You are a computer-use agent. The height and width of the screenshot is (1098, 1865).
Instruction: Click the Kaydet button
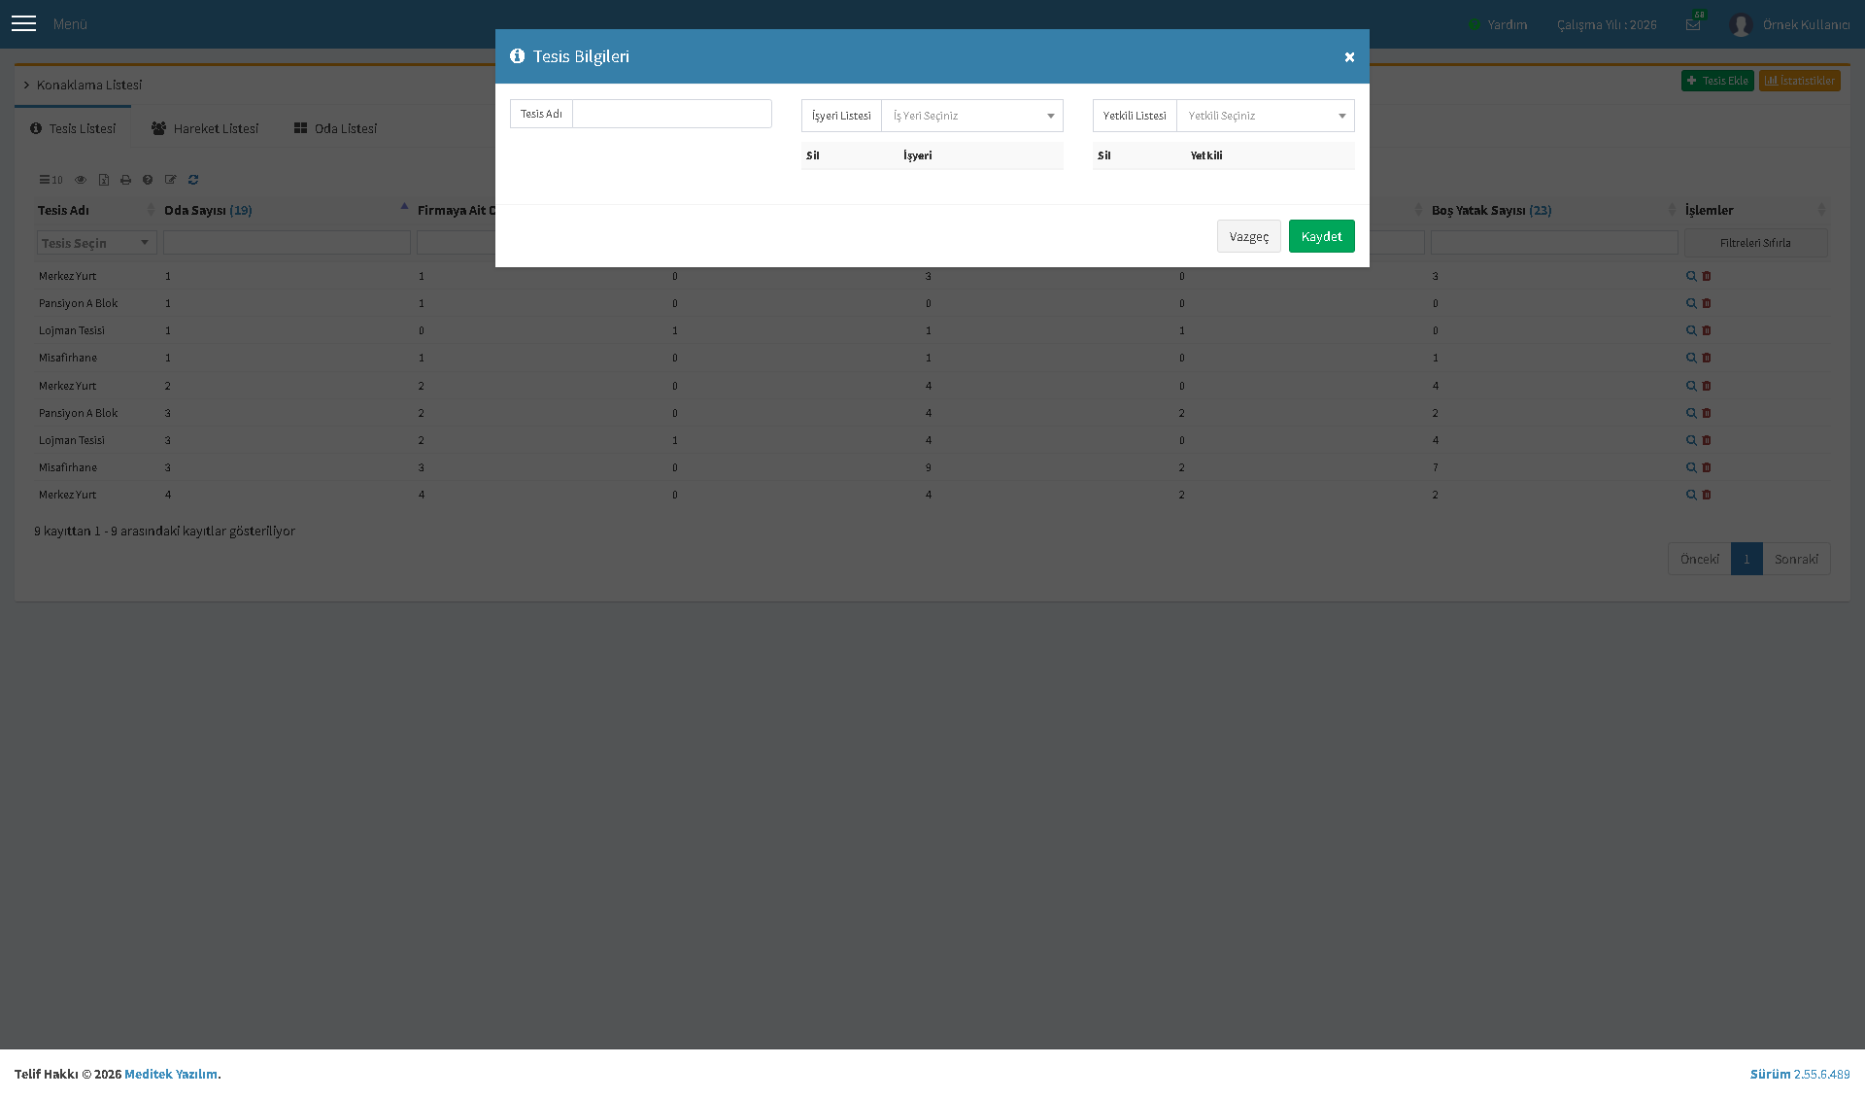click(1321, 236)
